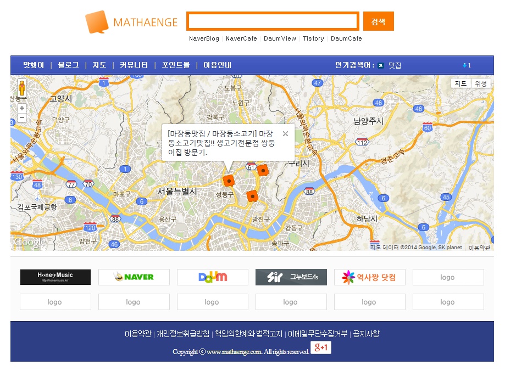Click the orange marker above 광진구
The height and width of the screenshot is (382, 505).
(x=252, y=196)
